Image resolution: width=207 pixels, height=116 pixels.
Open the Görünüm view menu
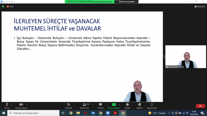tap(199, 6)
